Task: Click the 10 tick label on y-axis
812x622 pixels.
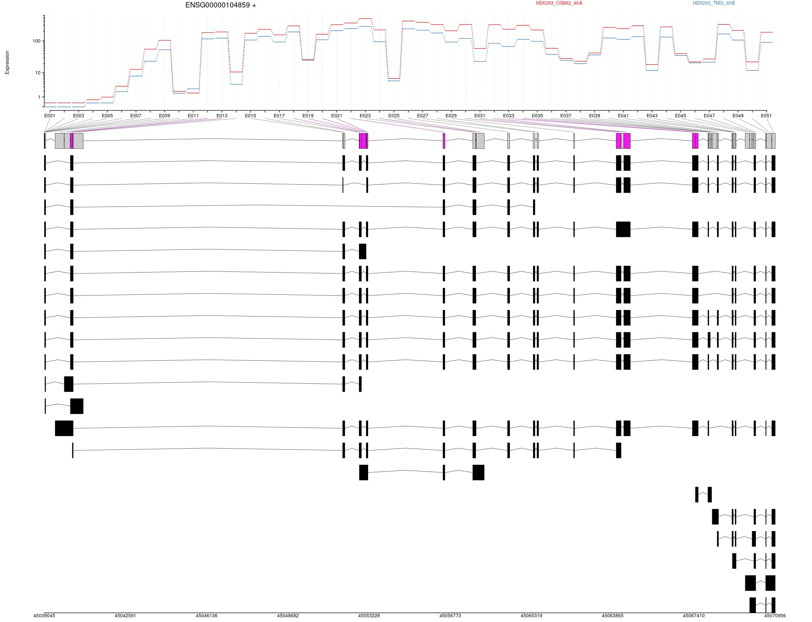Action: click(38, 73)
